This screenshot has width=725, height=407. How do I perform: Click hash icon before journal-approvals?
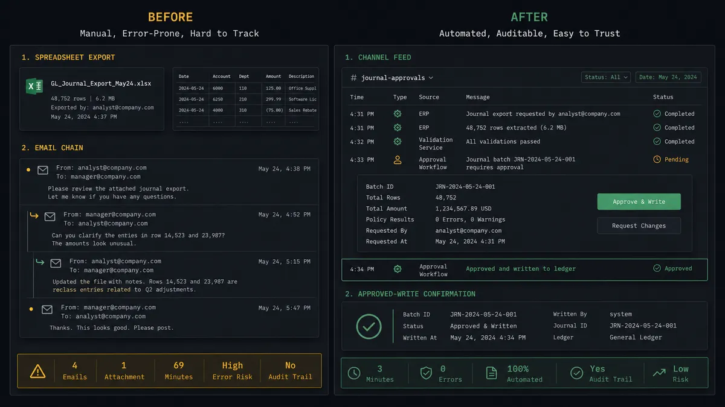coord(353,78)
